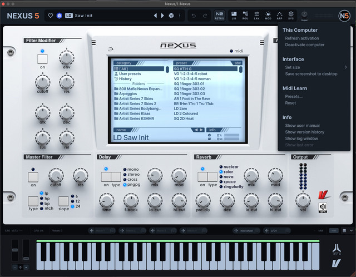Viewport: 356px width, 277px height.
Task: Click the Master Filter type button
Action: (33, 201)
